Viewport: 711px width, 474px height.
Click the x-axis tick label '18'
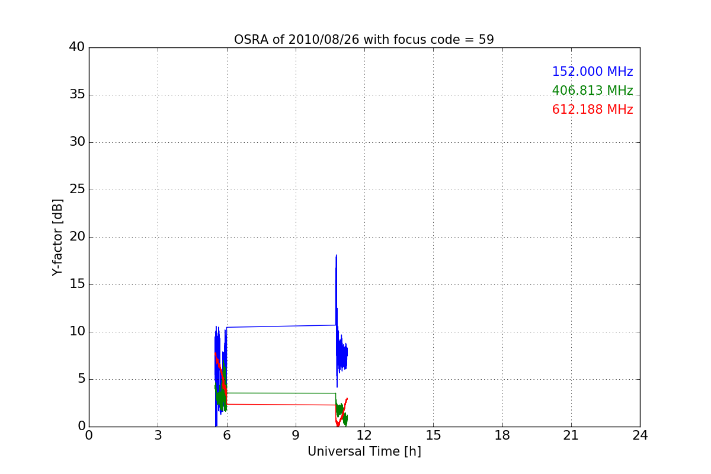point(502,435)
